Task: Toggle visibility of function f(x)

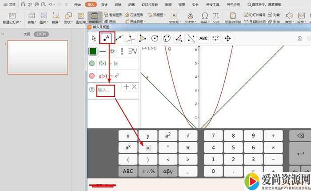Action: click(92, 64)
